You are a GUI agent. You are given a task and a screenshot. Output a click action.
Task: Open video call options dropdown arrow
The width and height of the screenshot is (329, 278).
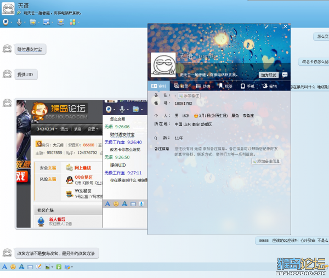tap(12, 22)
